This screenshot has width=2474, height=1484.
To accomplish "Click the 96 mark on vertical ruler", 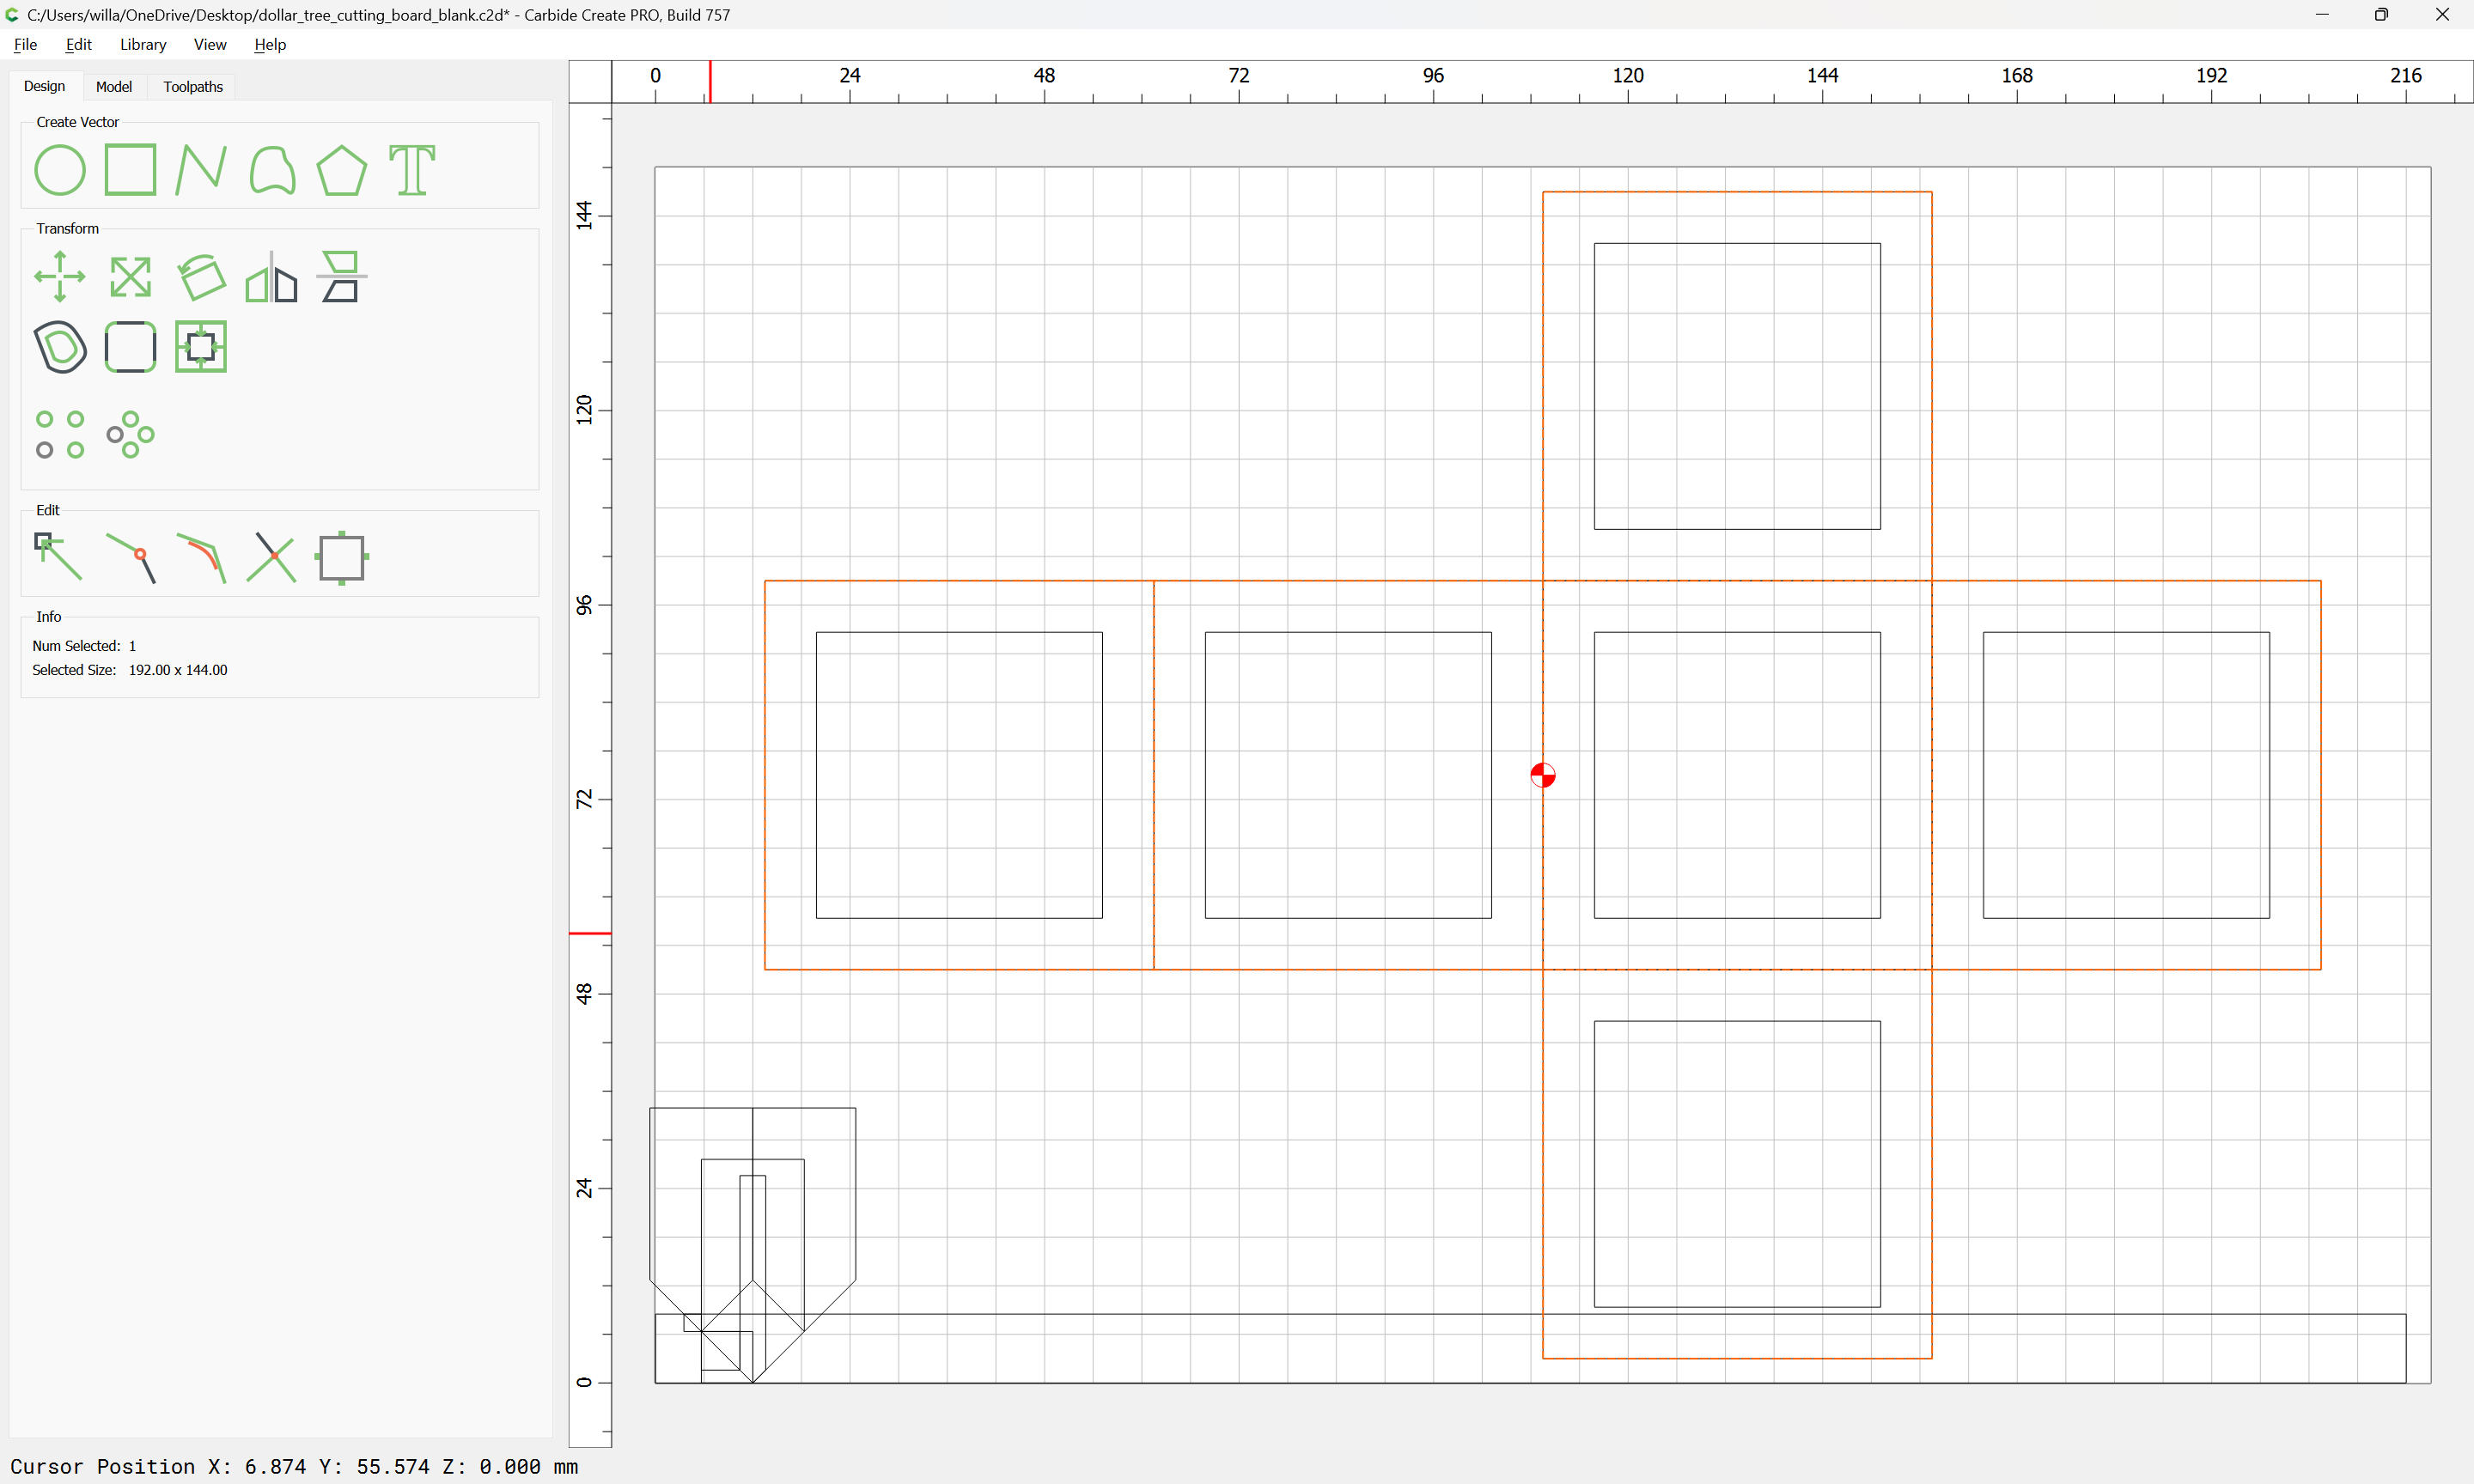I will click(585, 605).
